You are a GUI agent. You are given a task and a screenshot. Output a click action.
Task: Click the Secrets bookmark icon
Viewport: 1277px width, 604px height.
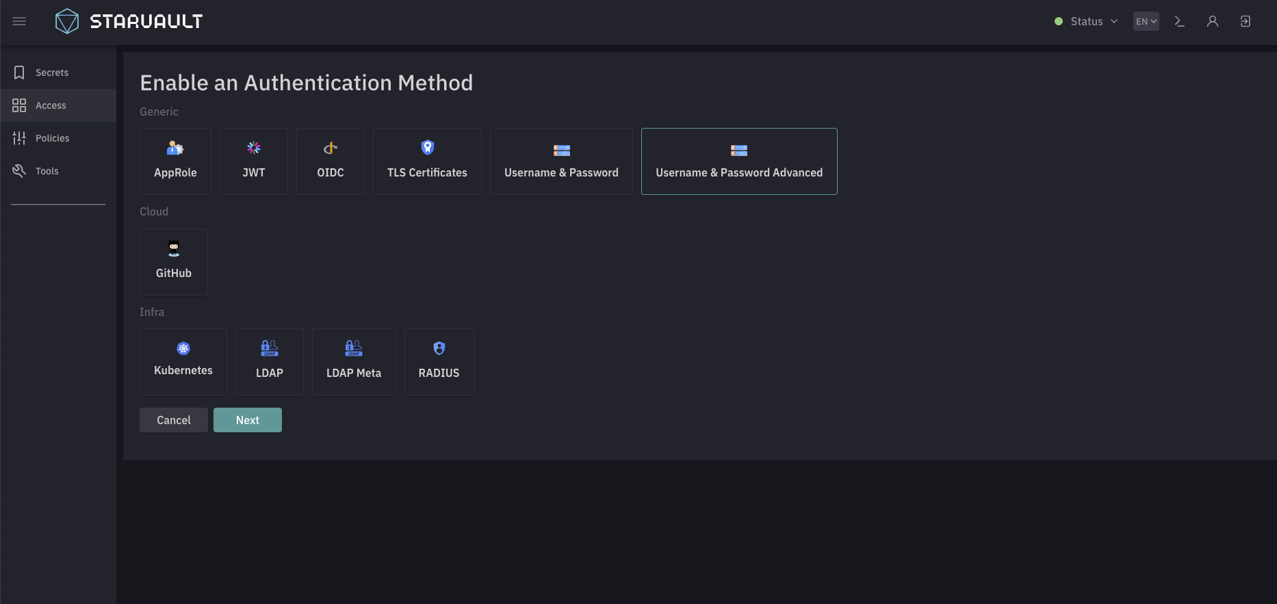19,73
